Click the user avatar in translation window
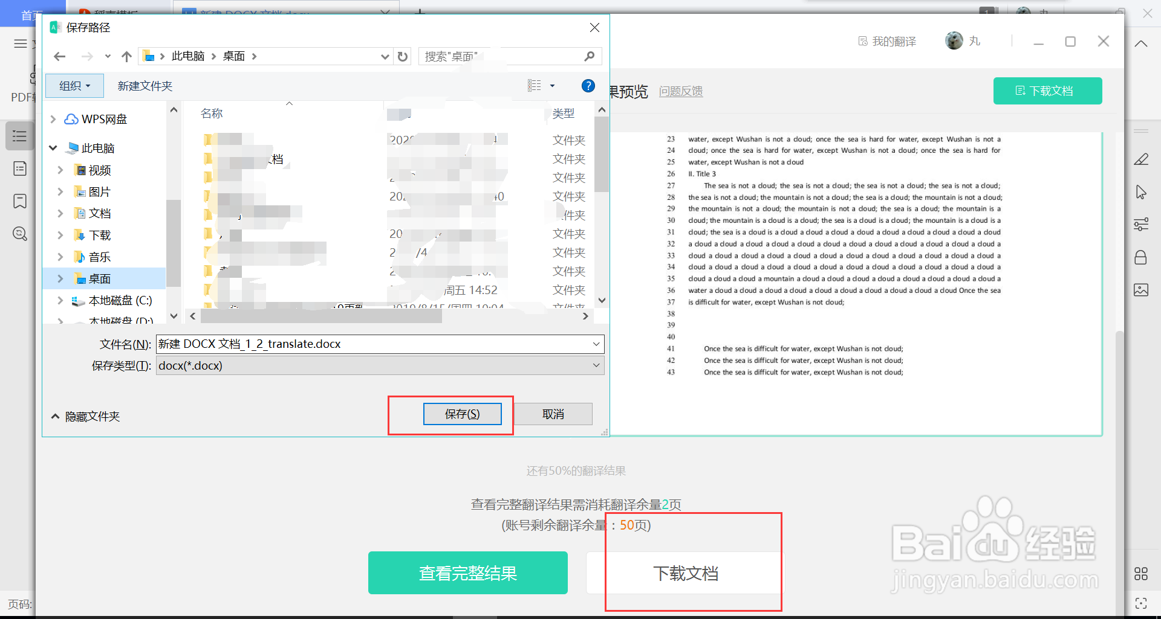This screenshot has width=1161, height=619. (x=954, y=40)
